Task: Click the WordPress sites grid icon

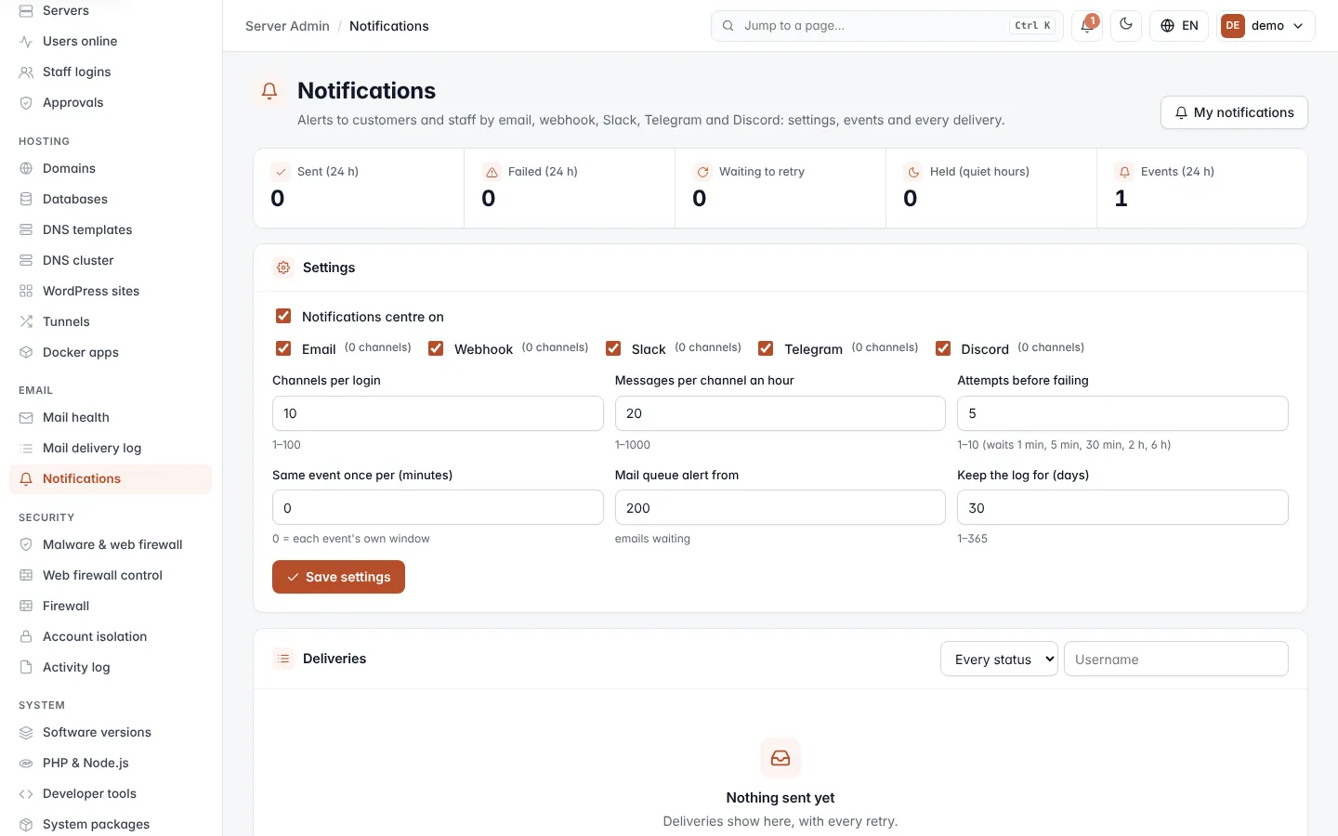Action: tap(26, 291)
